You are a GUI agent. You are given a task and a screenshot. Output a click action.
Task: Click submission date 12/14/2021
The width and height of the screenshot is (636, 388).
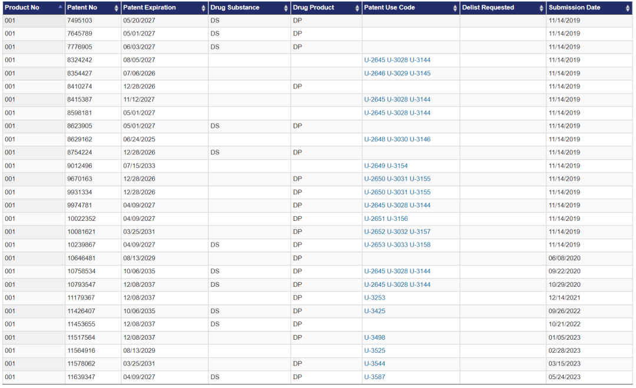click(x=564, y=297)
